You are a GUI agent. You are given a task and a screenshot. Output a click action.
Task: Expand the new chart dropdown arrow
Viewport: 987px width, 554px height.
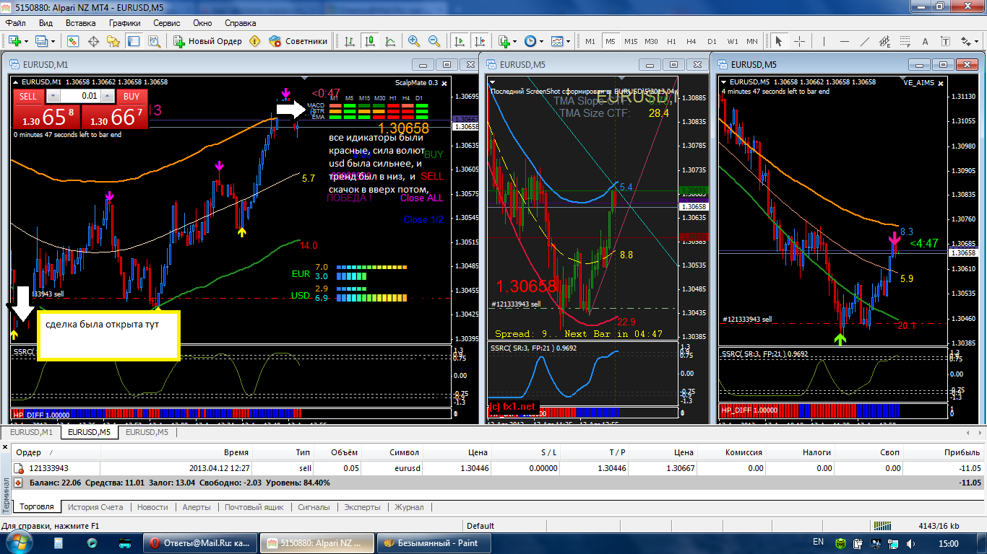pyautogui.click(x=26, y=41)
